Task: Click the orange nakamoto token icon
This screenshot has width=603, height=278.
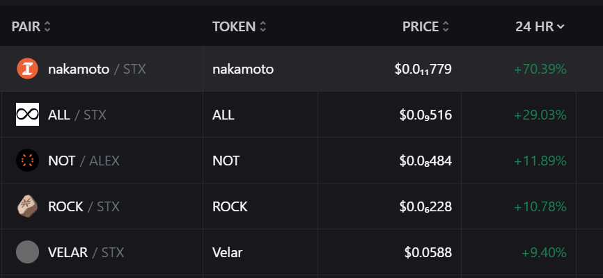Action: 27,69
